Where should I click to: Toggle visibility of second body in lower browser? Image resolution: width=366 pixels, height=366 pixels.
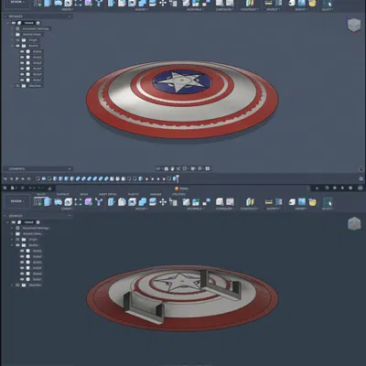(x=22, y=256)
